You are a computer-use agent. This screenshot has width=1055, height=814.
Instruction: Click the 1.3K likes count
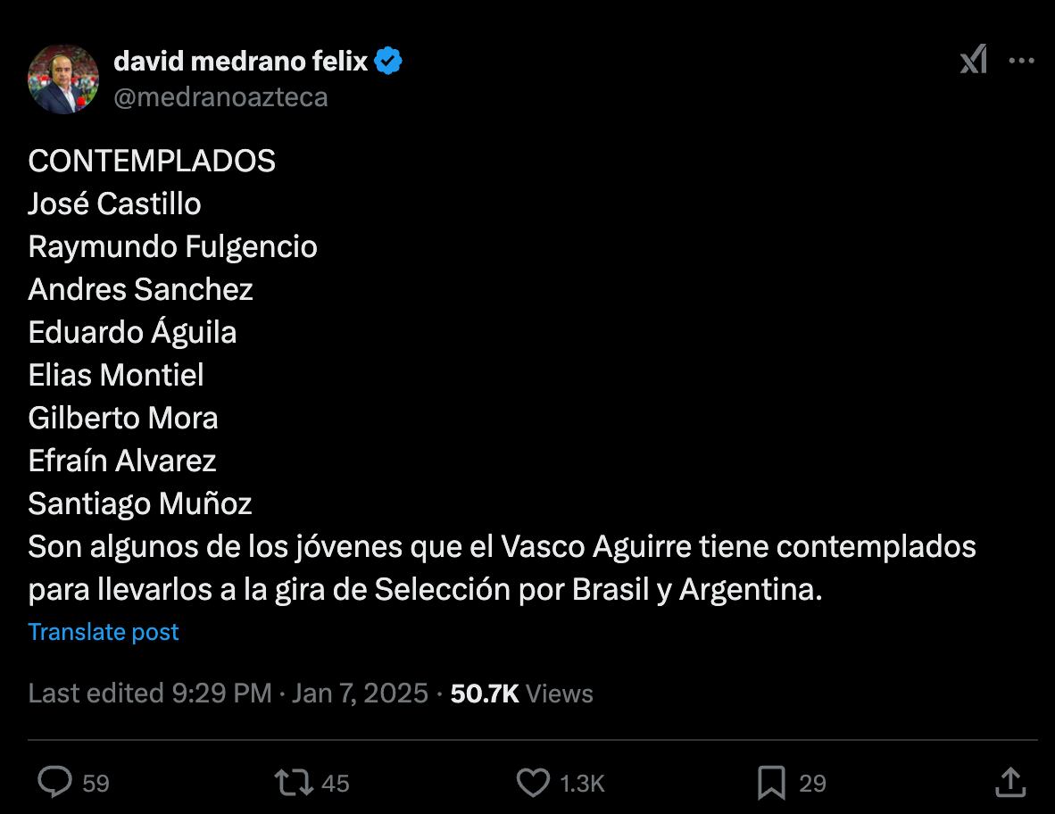coord(582,784)
